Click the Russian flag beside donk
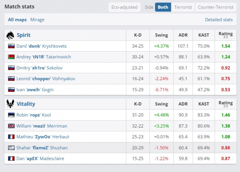The image size is (240, 172). pyautogui.click(x=12, y=46)
